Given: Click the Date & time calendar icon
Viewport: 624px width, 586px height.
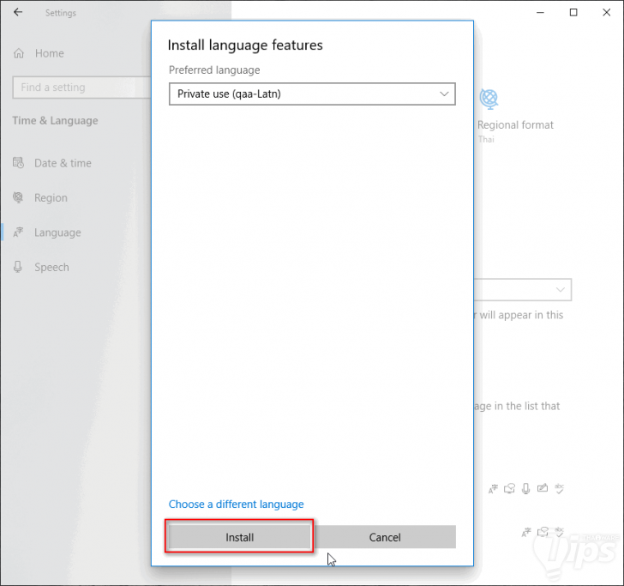Looking at the screenshot, I should click(x=18, y=162).
